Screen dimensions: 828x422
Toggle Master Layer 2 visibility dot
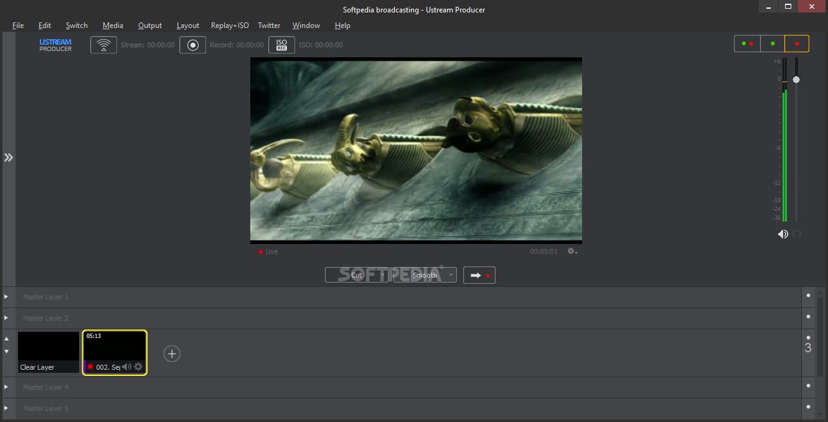click(x=808, y=317)
